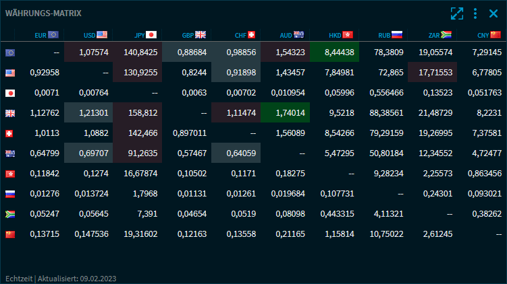Click the HKD column header
Screen dimensions: 507x284
click(341, 35)
